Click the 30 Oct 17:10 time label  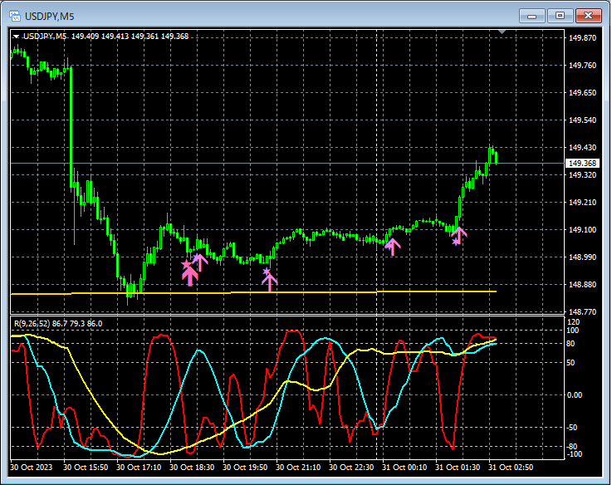pos(139,468)
